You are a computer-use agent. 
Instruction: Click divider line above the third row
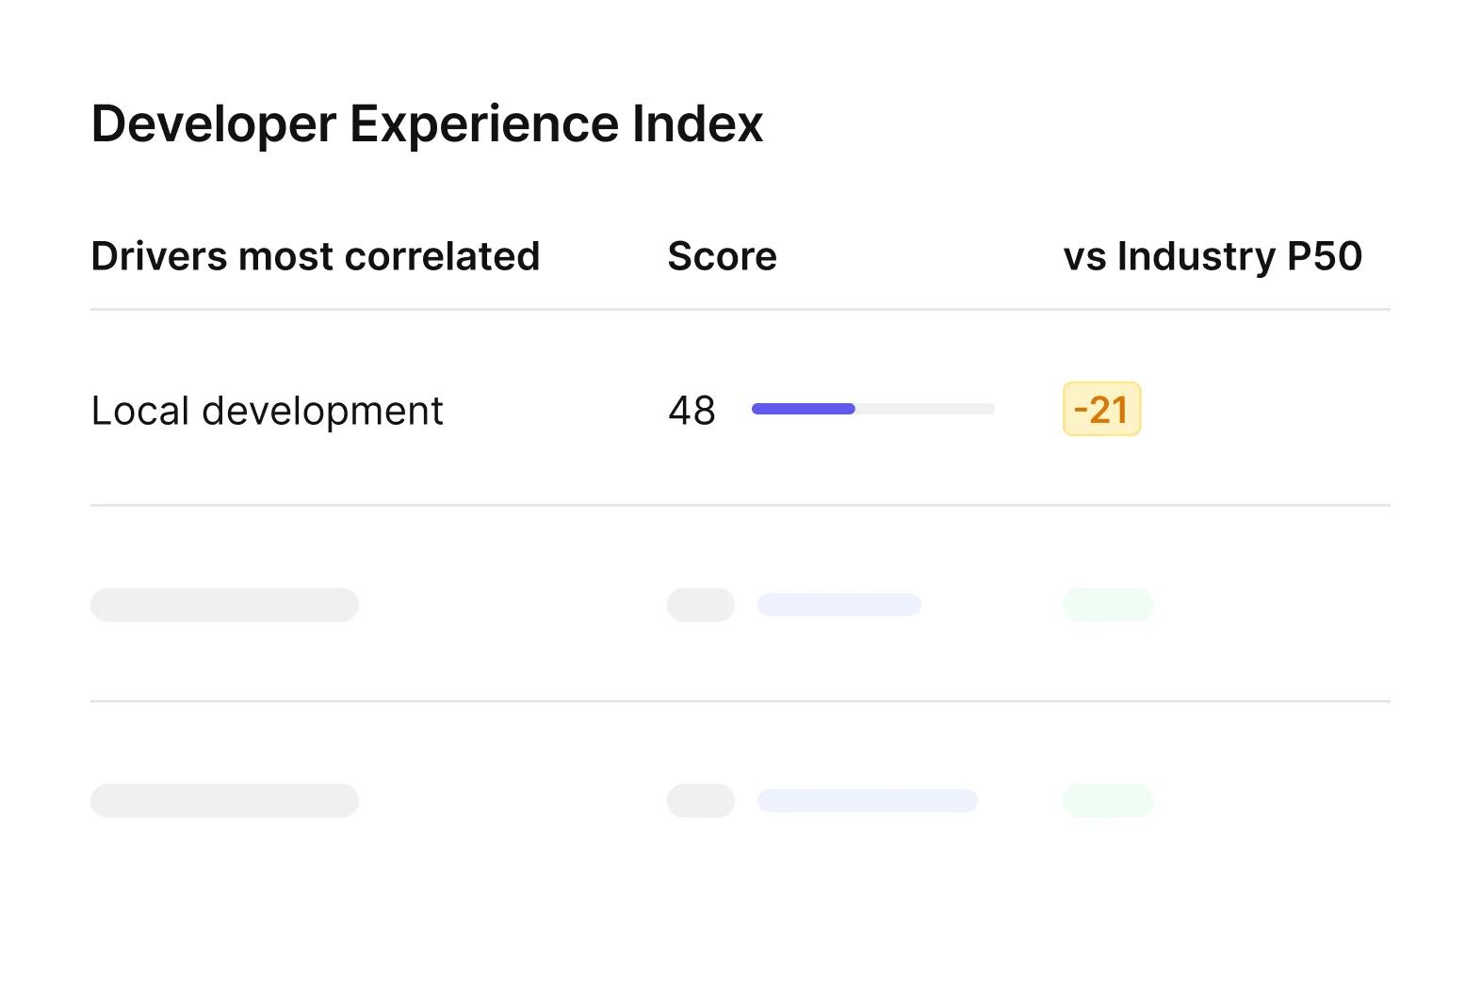click(740, 701)
